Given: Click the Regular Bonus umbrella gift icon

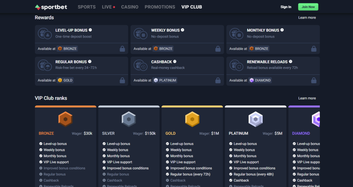Looking at the screenshot, I should pos(45,65).
